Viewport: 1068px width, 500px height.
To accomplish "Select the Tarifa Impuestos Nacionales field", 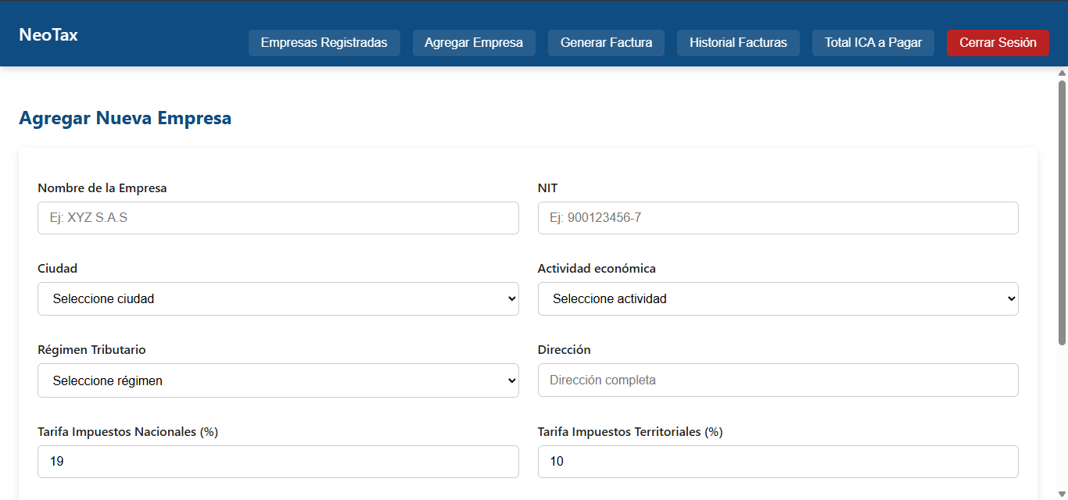I will point(278,462).
